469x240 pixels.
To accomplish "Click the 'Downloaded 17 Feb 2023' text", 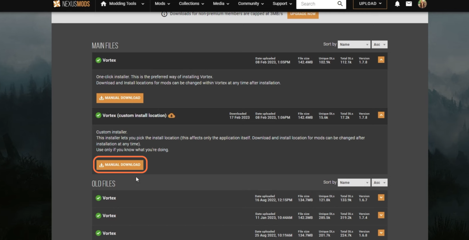I will point(239,116).
